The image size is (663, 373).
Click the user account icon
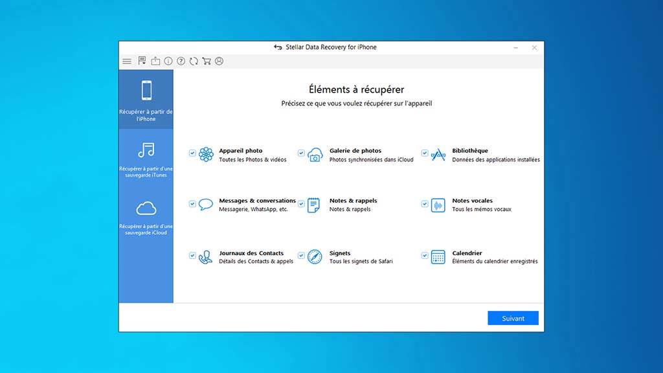[219, 62]
